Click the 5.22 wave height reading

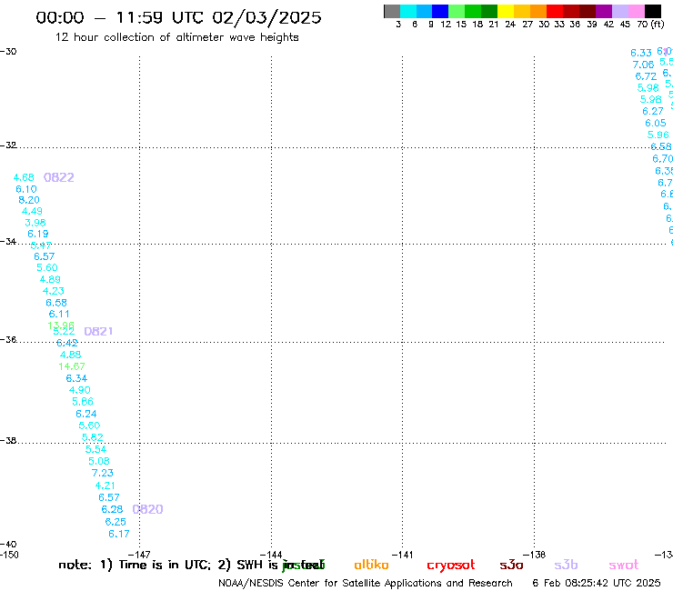point(64,331)
